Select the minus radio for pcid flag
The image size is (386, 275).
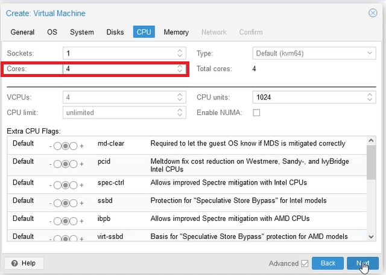(58, 164)
